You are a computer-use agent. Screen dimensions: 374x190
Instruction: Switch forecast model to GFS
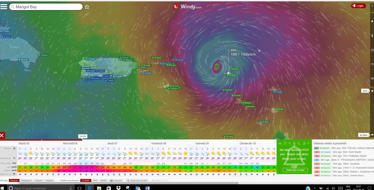coord(95,180)
